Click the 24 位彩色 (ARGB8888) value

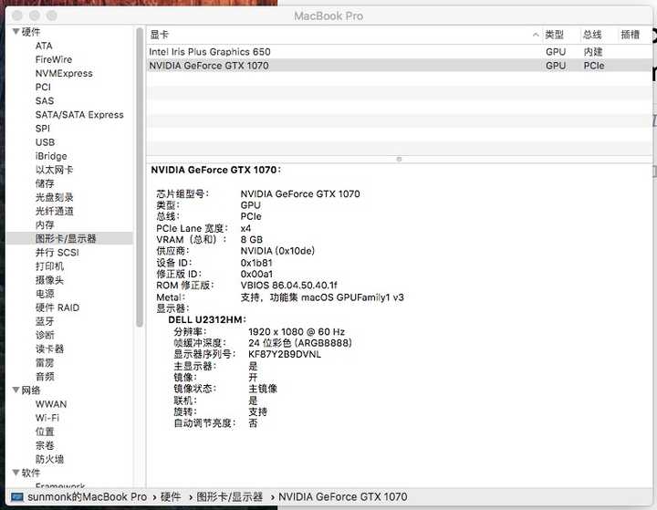(x=299, y=343)
